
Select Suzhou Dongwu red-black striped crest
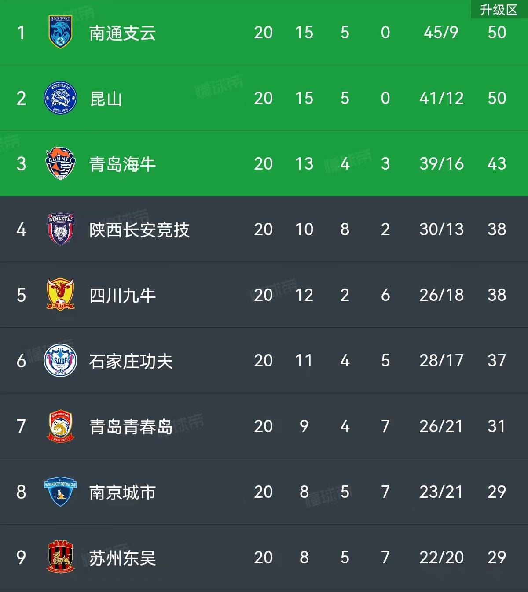(60, 557)
